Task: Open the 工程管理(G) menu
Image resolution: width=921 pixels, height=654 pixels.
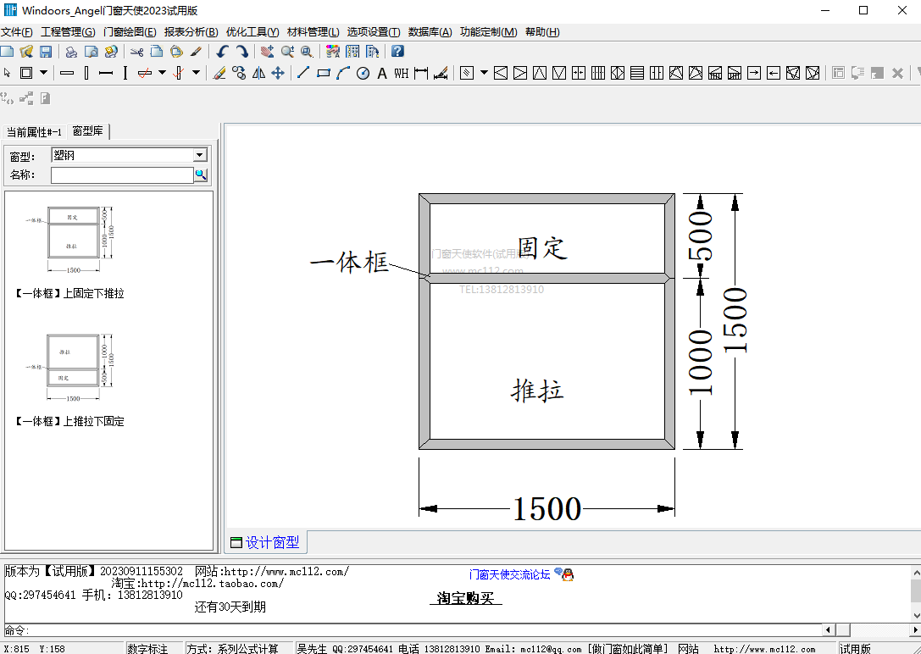Action: 68,32
